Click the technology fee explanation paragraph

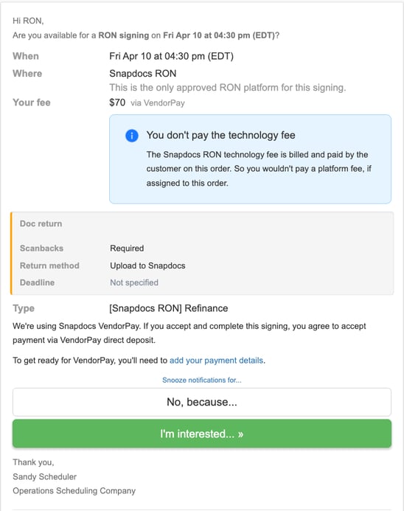click(x=259, y=169)
